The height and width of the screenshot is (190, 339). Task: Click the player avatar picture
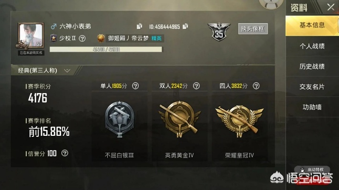[31, 36]
